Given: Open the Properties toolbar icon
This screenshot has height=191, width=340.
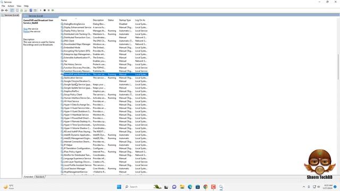Looking at the screenshot, I should tap(18, 11).
